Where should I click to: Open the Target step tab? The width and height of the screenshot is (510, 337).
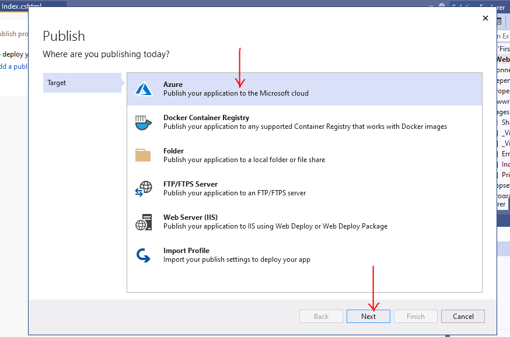coord(82,83)
